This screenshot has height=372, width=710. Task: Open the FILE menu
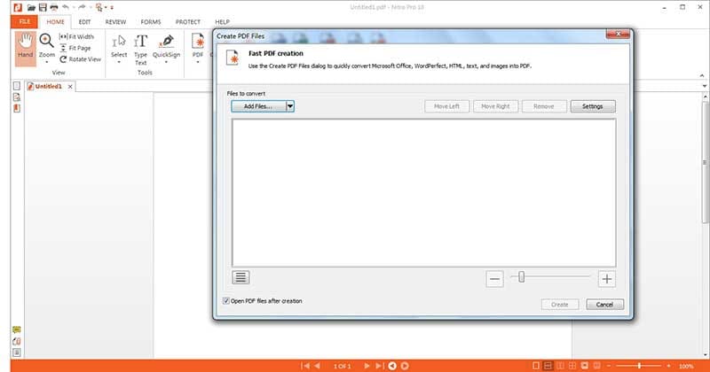tap(25, 21)
